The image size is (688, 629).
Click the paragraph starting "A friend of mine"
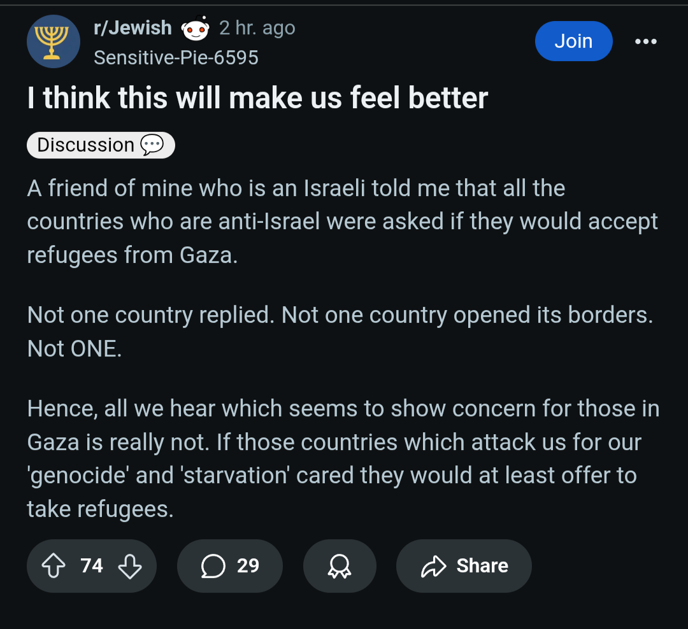[x=342, y=222]
